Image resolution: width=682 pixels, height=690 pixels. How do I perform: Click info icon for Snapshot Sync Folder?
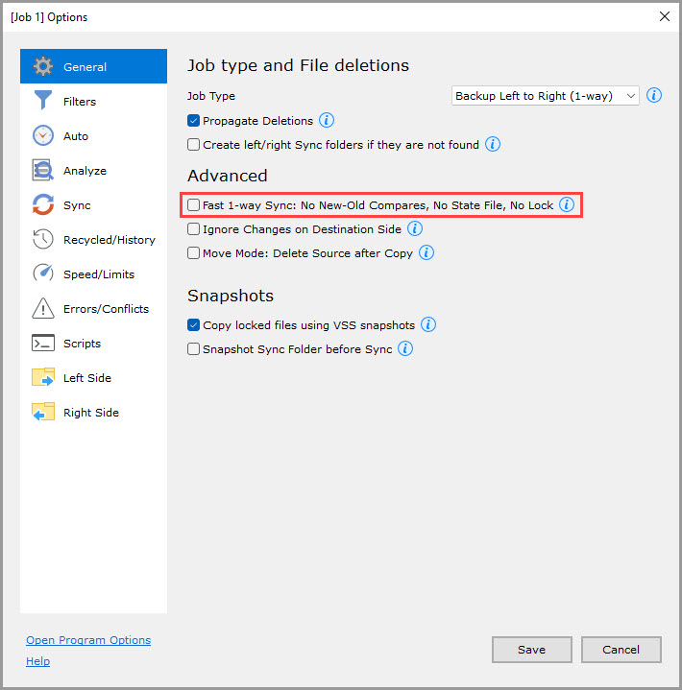(405, 348)
